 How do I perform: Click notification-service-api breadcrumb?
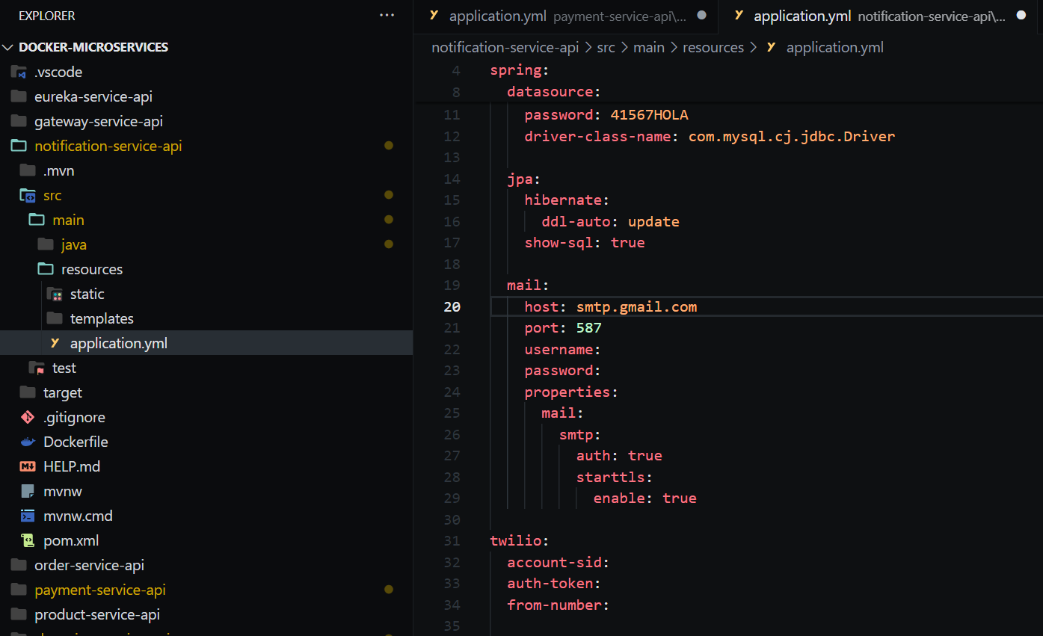coord(505,47)
